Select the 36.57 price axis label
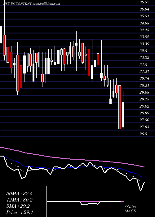The width and height of the screenshot is (155, 217). pos(144,2)
